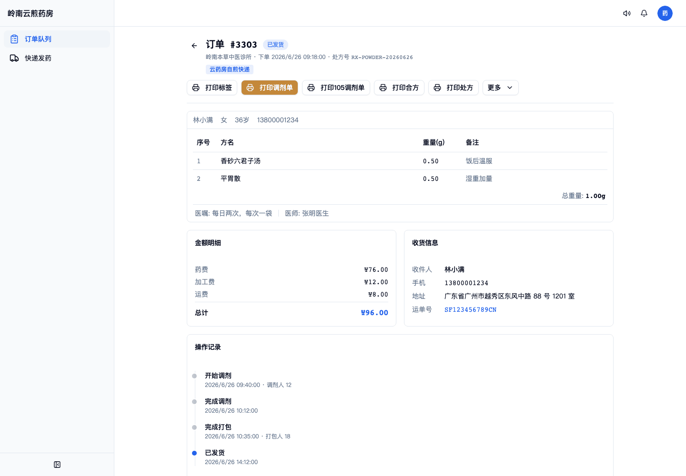Image resolution: width=686 pixels, height=476 pixels.
Task: Click the 方名 column header
Action: pyautogui.click(x=227, y=142)
